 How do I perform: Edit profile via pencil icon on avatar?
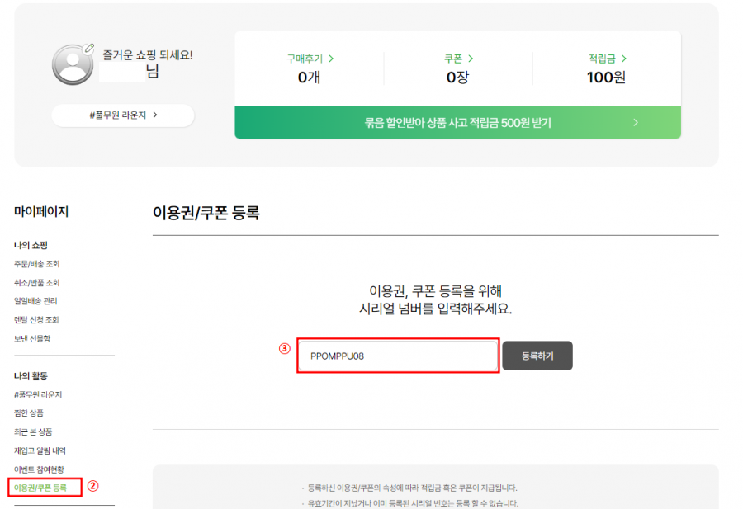pos(88,49)
